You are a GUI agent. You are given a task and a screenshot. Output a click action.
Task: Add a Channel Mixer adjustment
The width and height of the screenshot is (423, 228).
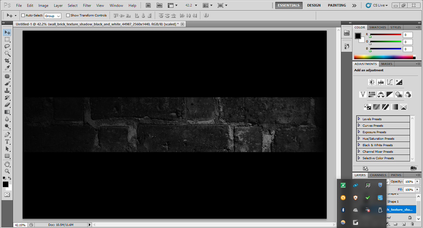408,94
